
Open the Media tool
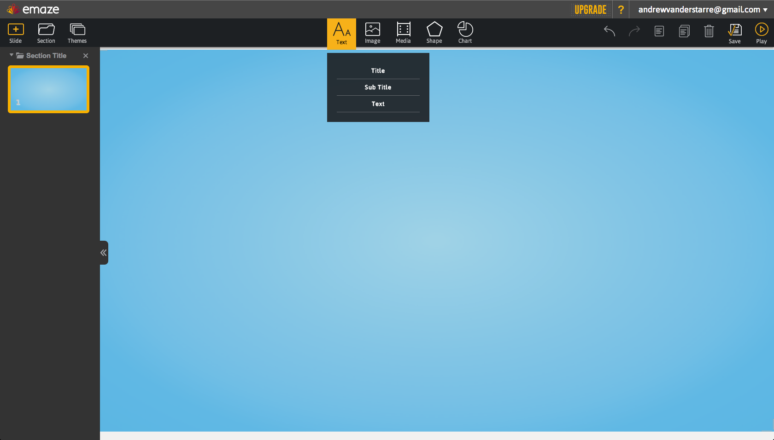(403, 33)
